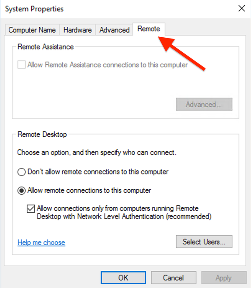Choose Don't allow remote connections option
Screen dimensions: 251x288
(x=21, y=172)
